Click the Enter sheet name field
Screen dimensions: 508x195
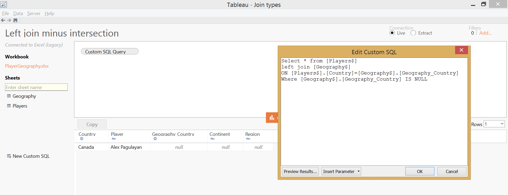click(x=37, y=87)
